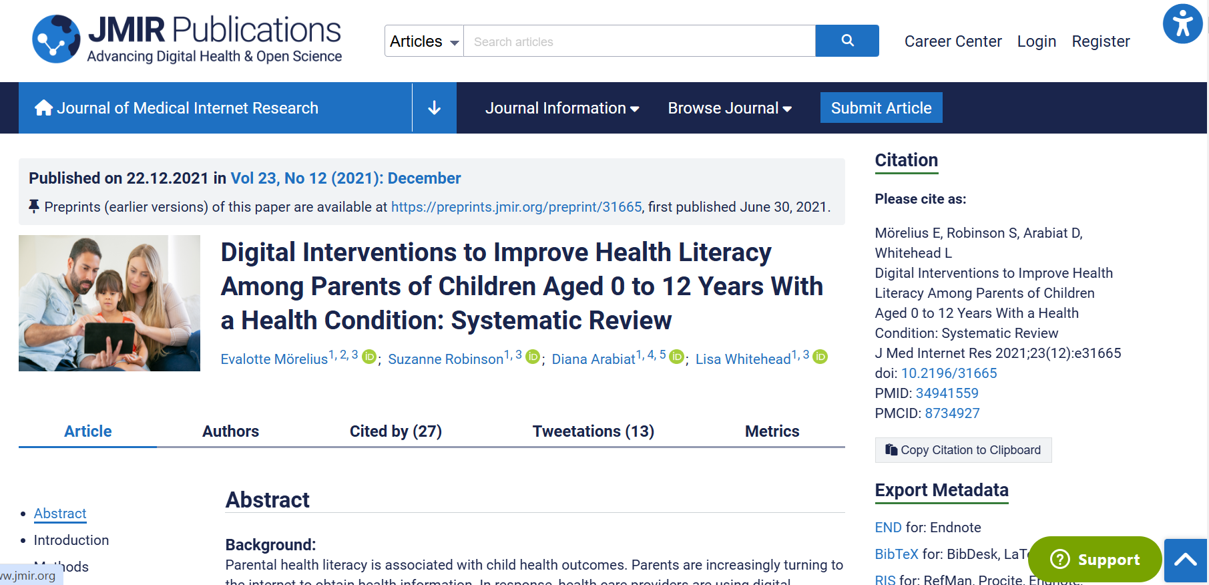Open Lisa Whitehead's ORCID icon
1209x585 pixels.
820,357
